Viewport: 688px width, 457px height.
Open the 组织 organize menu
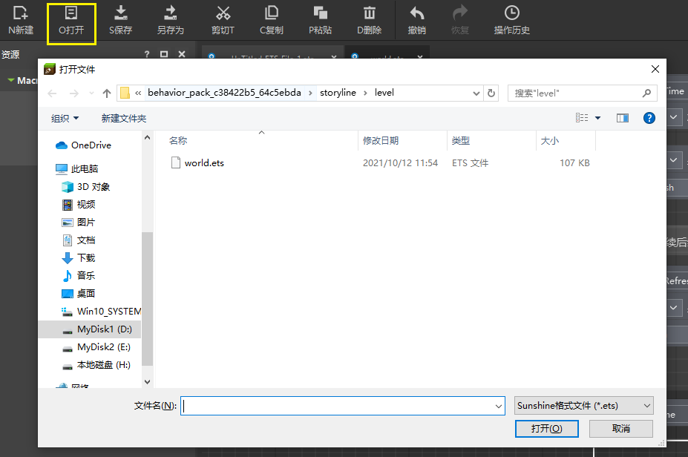65,119
